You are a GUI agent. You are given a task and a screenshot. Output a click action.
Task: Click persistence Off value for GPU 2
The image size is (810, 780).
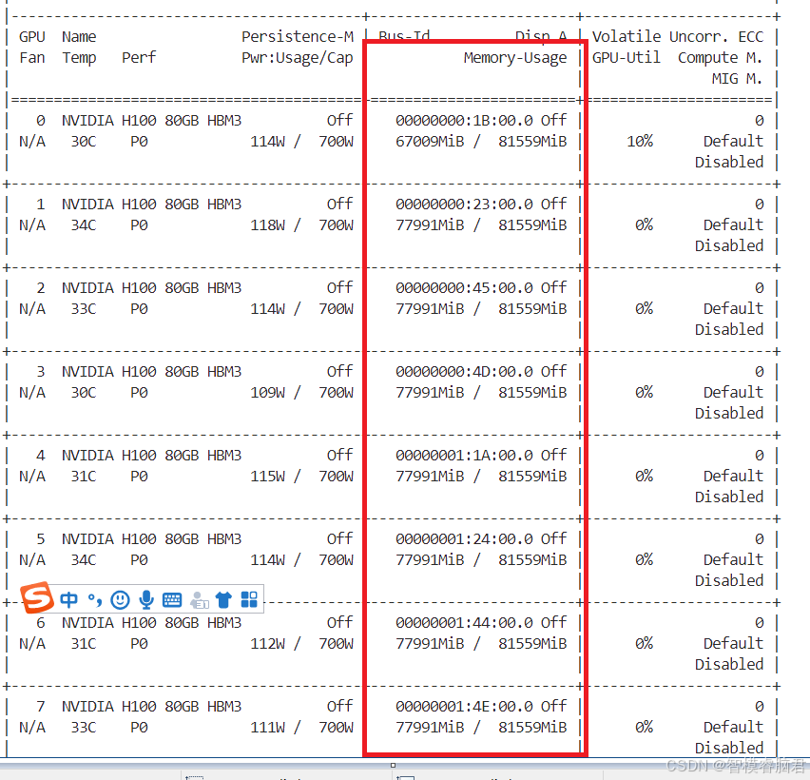pyautogui.click(x=340, y=288)
